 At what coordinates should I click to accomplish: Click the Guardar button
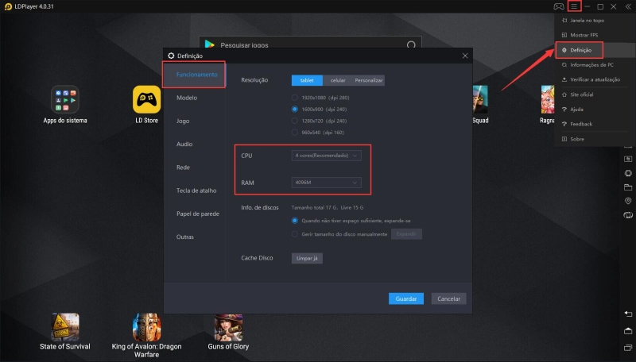(x=406, y=299)
